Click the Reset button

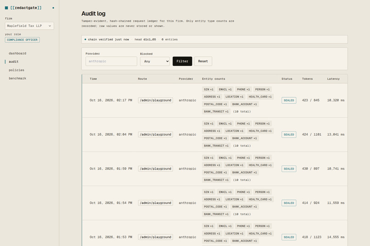203,61
